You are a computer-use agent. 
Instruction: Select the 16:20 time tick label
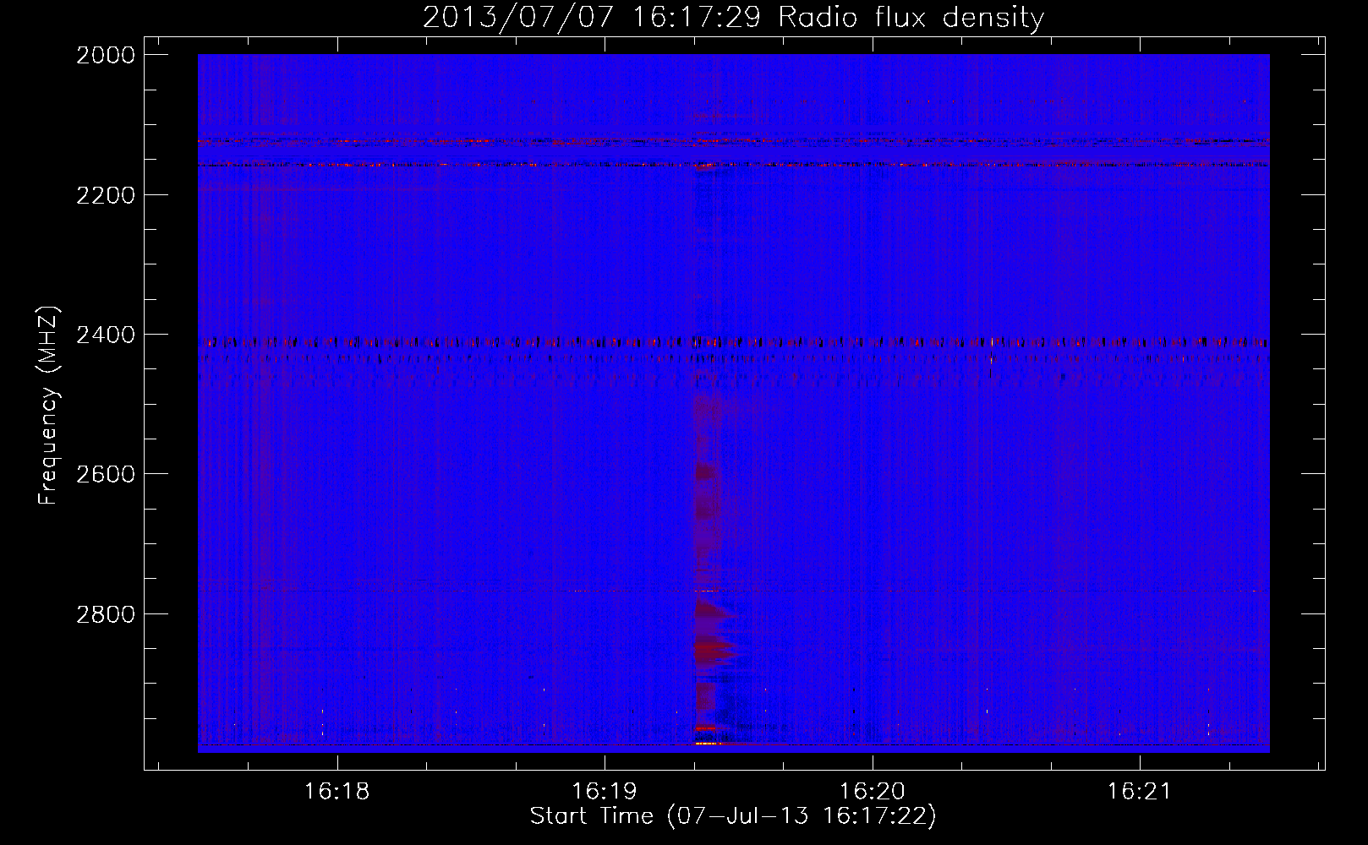873,792
